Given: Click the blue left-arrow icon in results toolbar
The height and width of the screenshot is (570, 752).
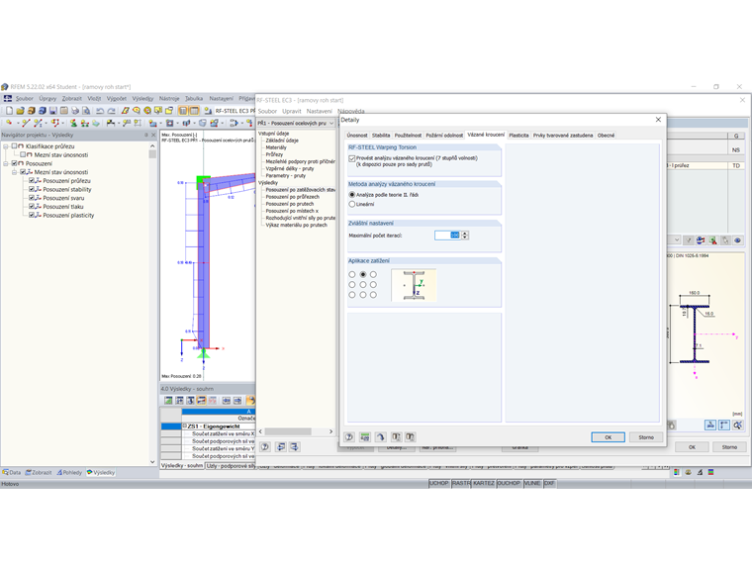Looking at the screenshot, I should click(x=227, y=400).
